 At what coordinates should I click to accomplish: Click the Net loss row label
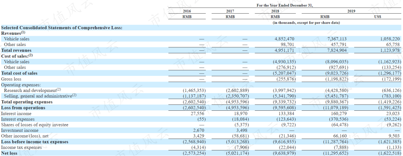pos(9,153)
